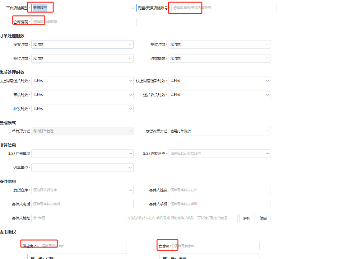Click the 管理模式 section heading

click(8, 123)
